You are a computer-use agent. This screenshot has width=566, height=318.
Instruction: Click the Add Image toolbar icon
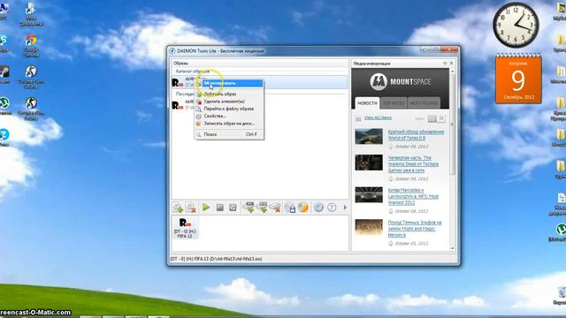pos(178,208)
